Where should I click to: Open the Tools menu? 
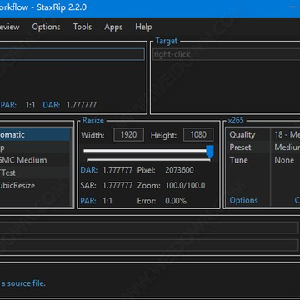click(x=82, y=27)
